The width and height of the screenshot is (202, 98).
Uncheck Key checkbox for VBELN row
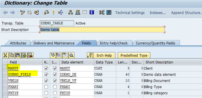46,81
